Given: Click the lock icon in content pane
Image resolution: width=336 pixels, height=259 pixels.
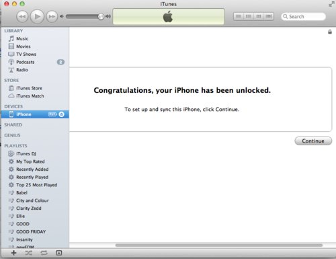Looking at the screenshot, I should coord(330,32).
